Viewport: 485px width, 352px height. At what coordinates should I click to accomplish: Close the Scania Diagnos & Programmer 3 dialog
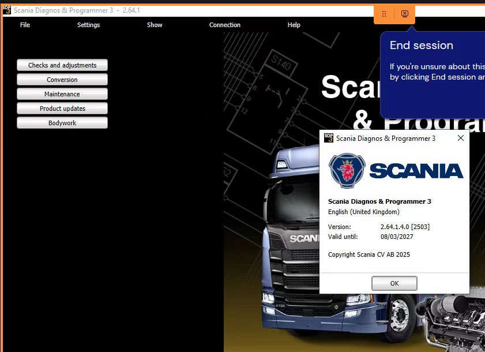(461, 138)
